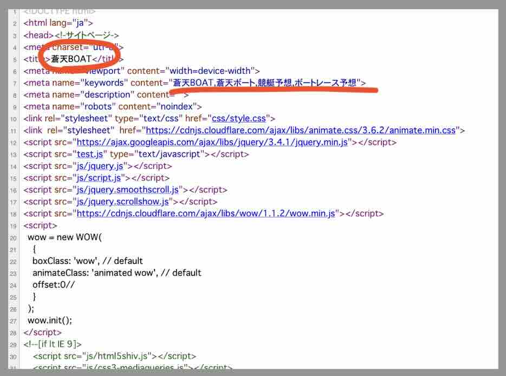Click the wow.init(); statement
Viewport: 506px width, 376px height.
coord(50,320)
